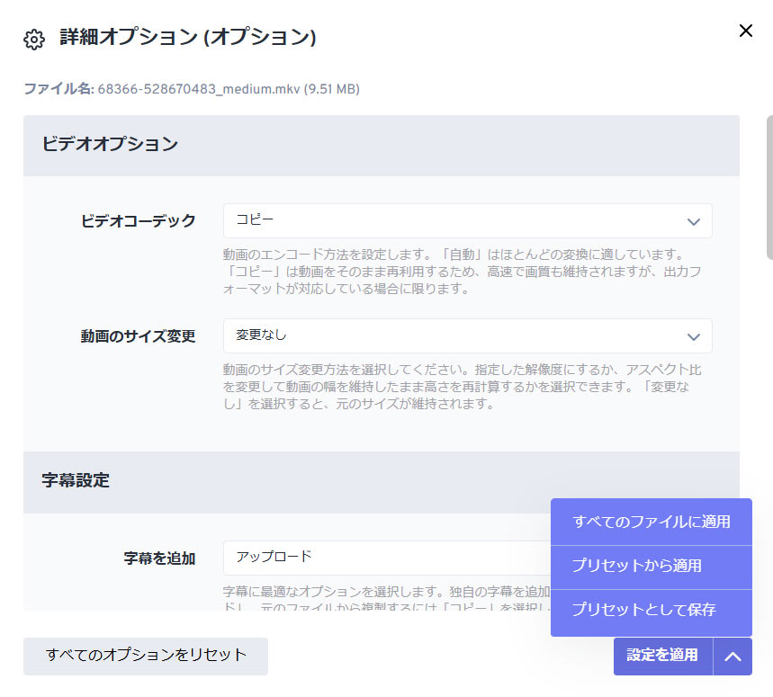
Task: Select プリセットとして保存 menu item
Action: tap(652, 611)
